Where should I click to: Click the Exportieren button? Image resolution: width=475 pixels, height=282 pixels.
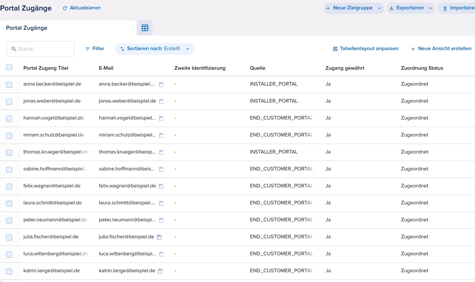point(407,8)
